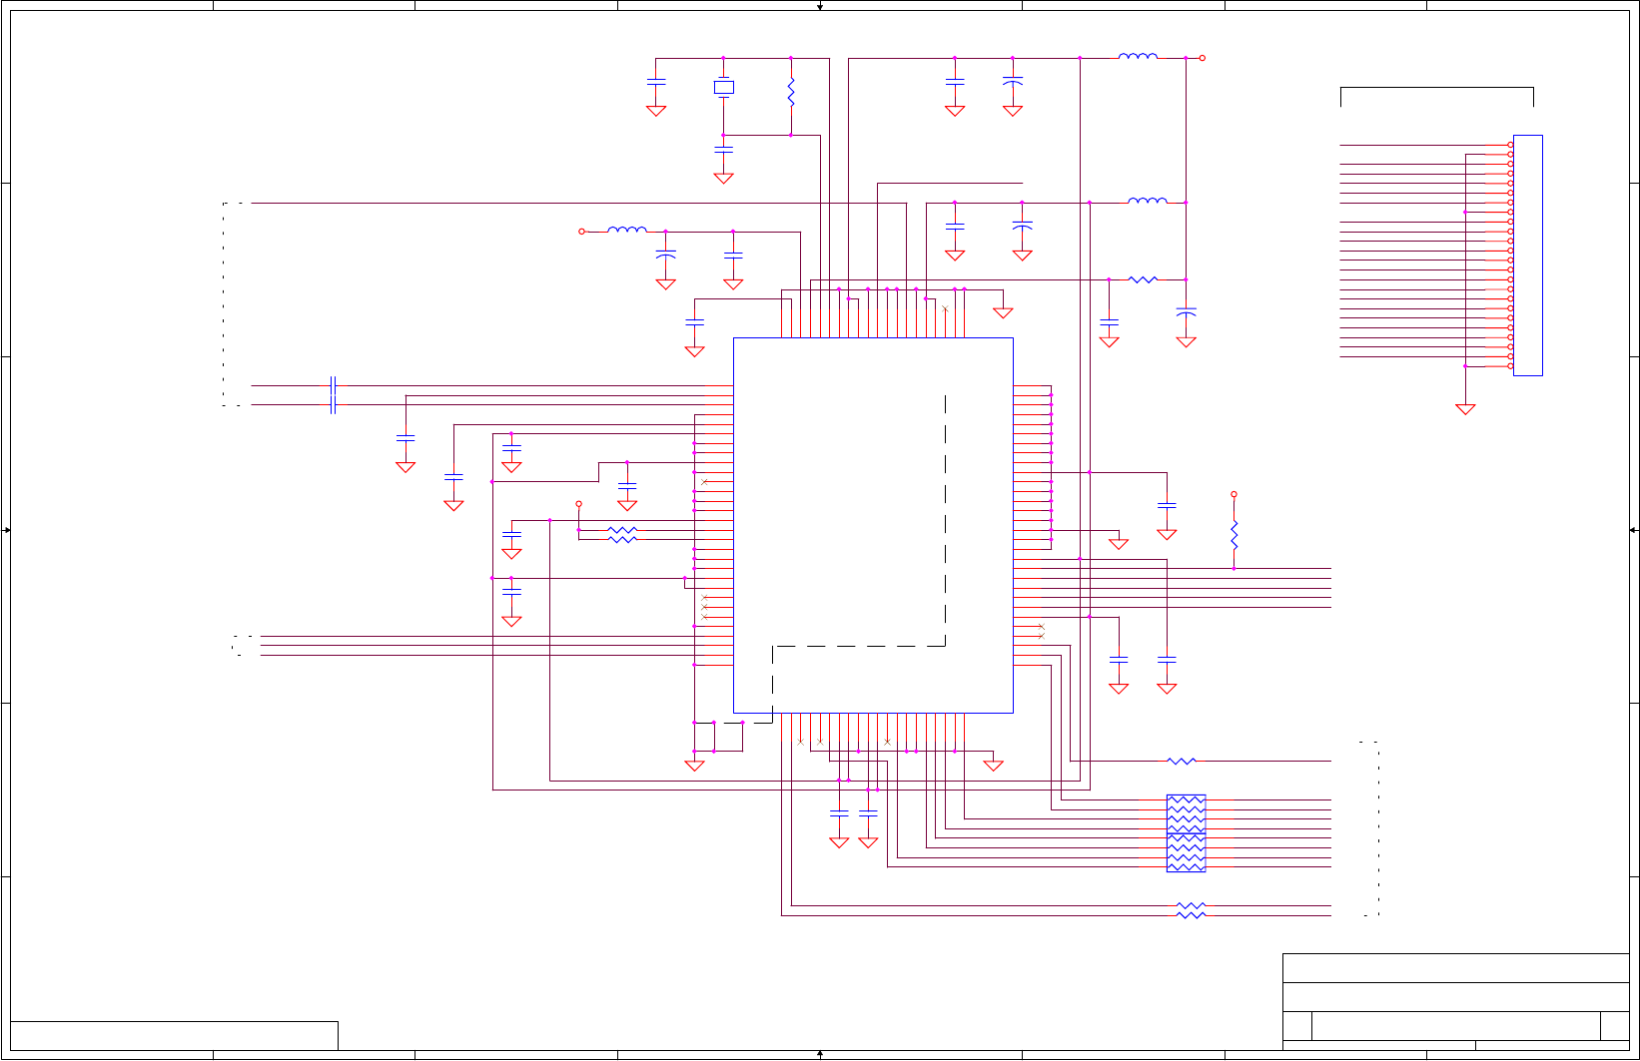
Task: Click the power terminal circle at top right
Action: point(1203,58)
